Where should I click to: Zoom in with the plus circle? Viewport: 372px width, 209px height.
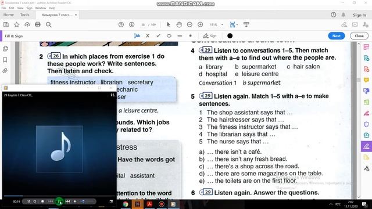(200, 24)
